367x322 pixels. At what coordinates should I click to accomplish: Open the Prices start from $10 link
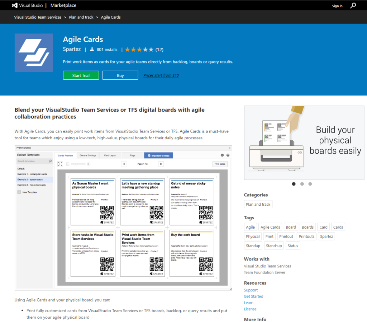161,75
